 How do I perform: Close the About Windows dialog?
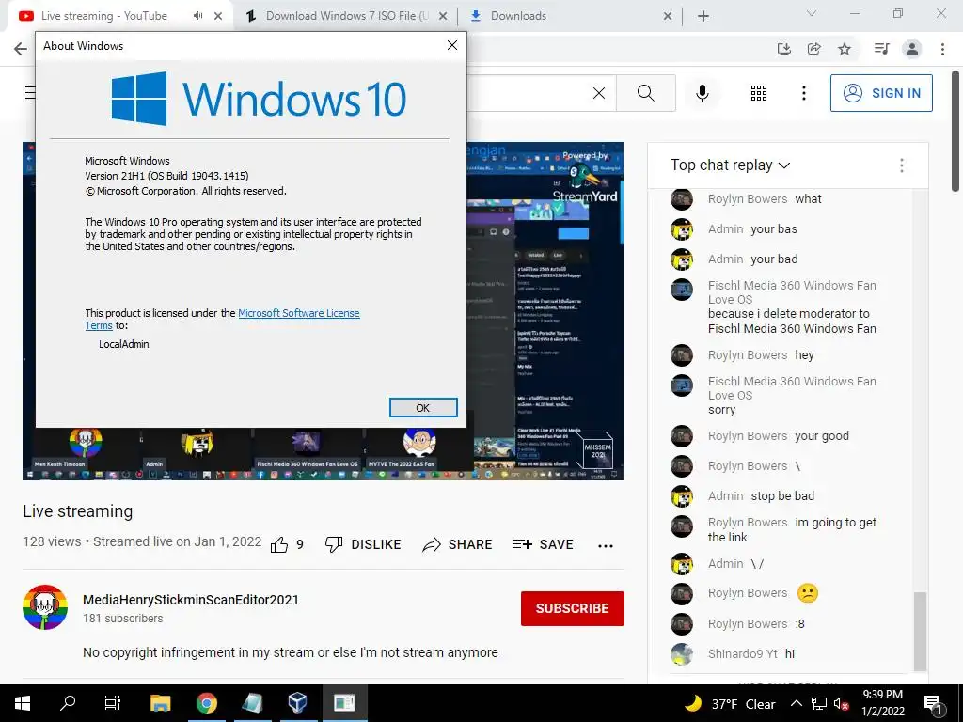point(452,45)
